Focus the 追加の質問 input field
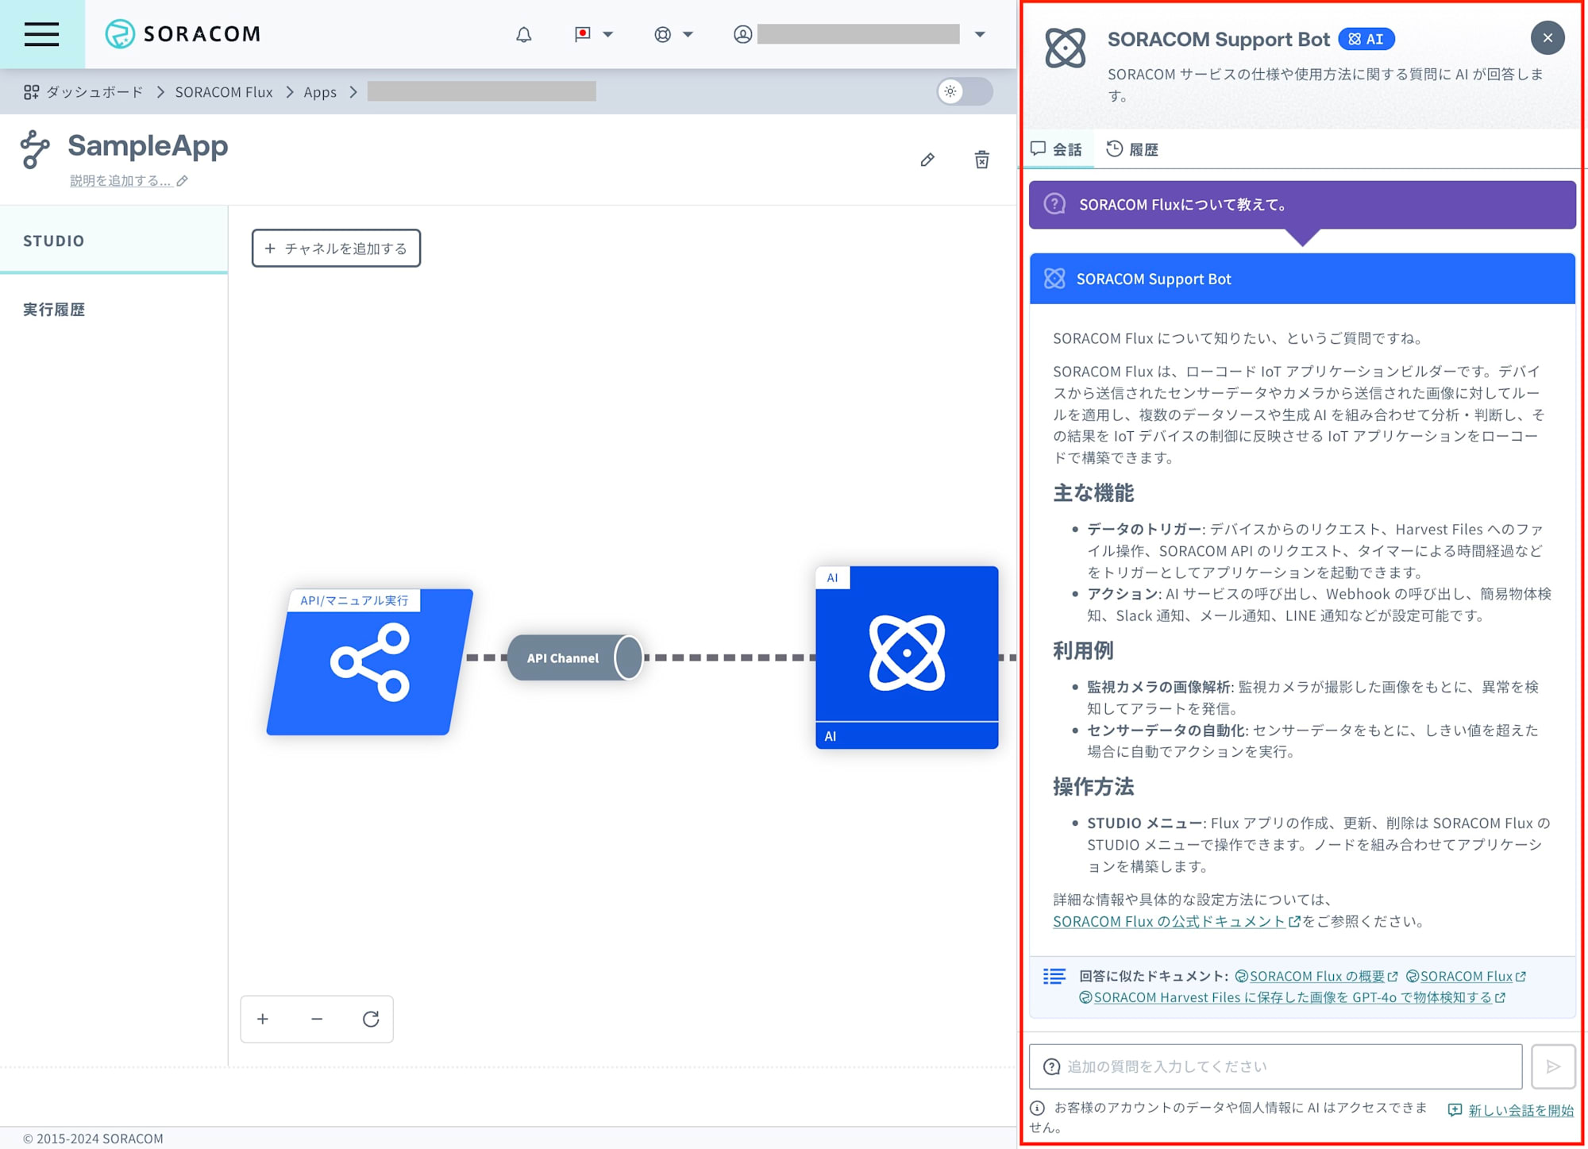The width and height of the screenshot is (1588, 1149). click(x=1275, y=1066)
